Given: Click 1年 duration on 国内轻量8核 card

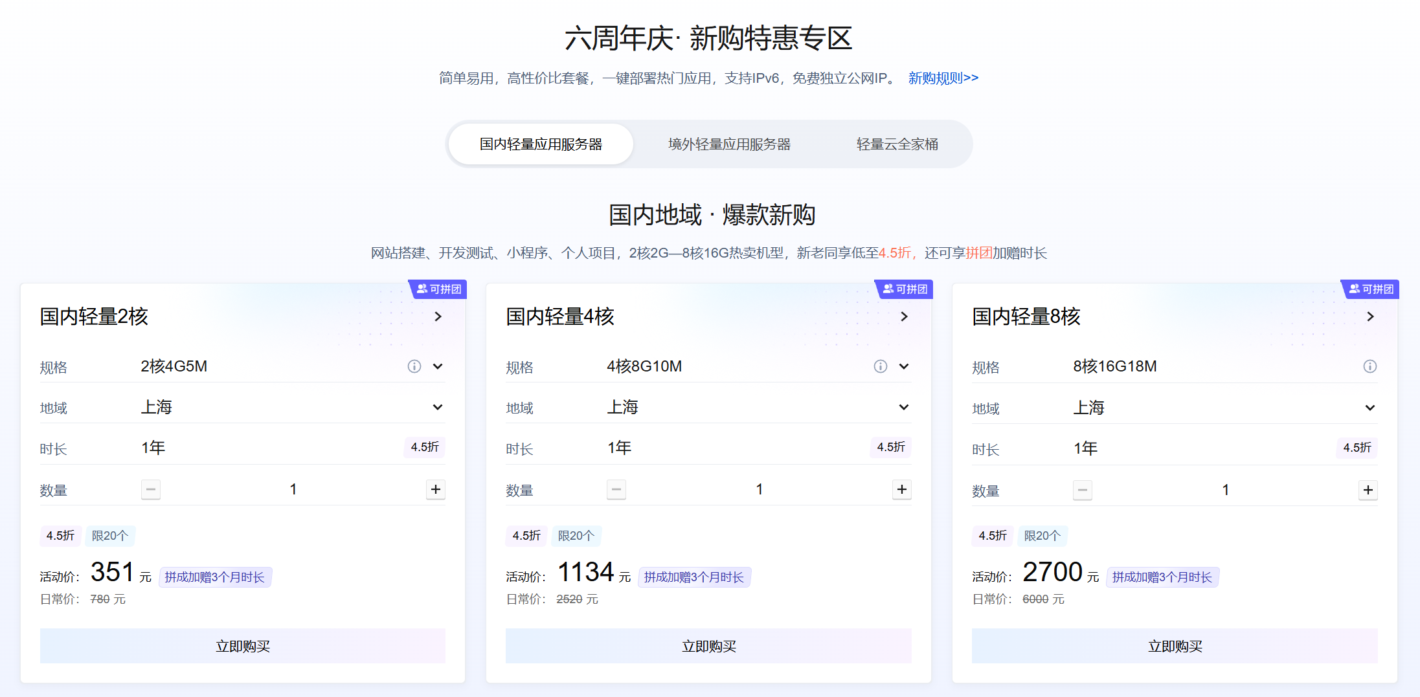Looking at the screenshot, I should [x=1086, y=448].
